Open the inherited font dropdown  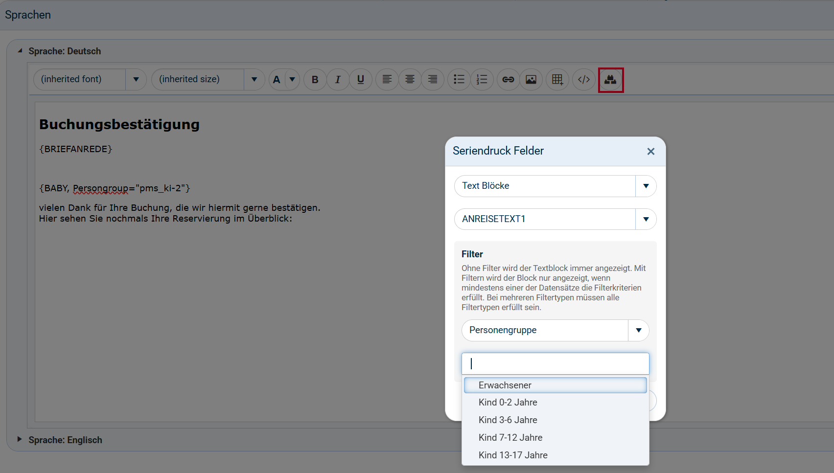pyautogui.click(x=136, y=79)
